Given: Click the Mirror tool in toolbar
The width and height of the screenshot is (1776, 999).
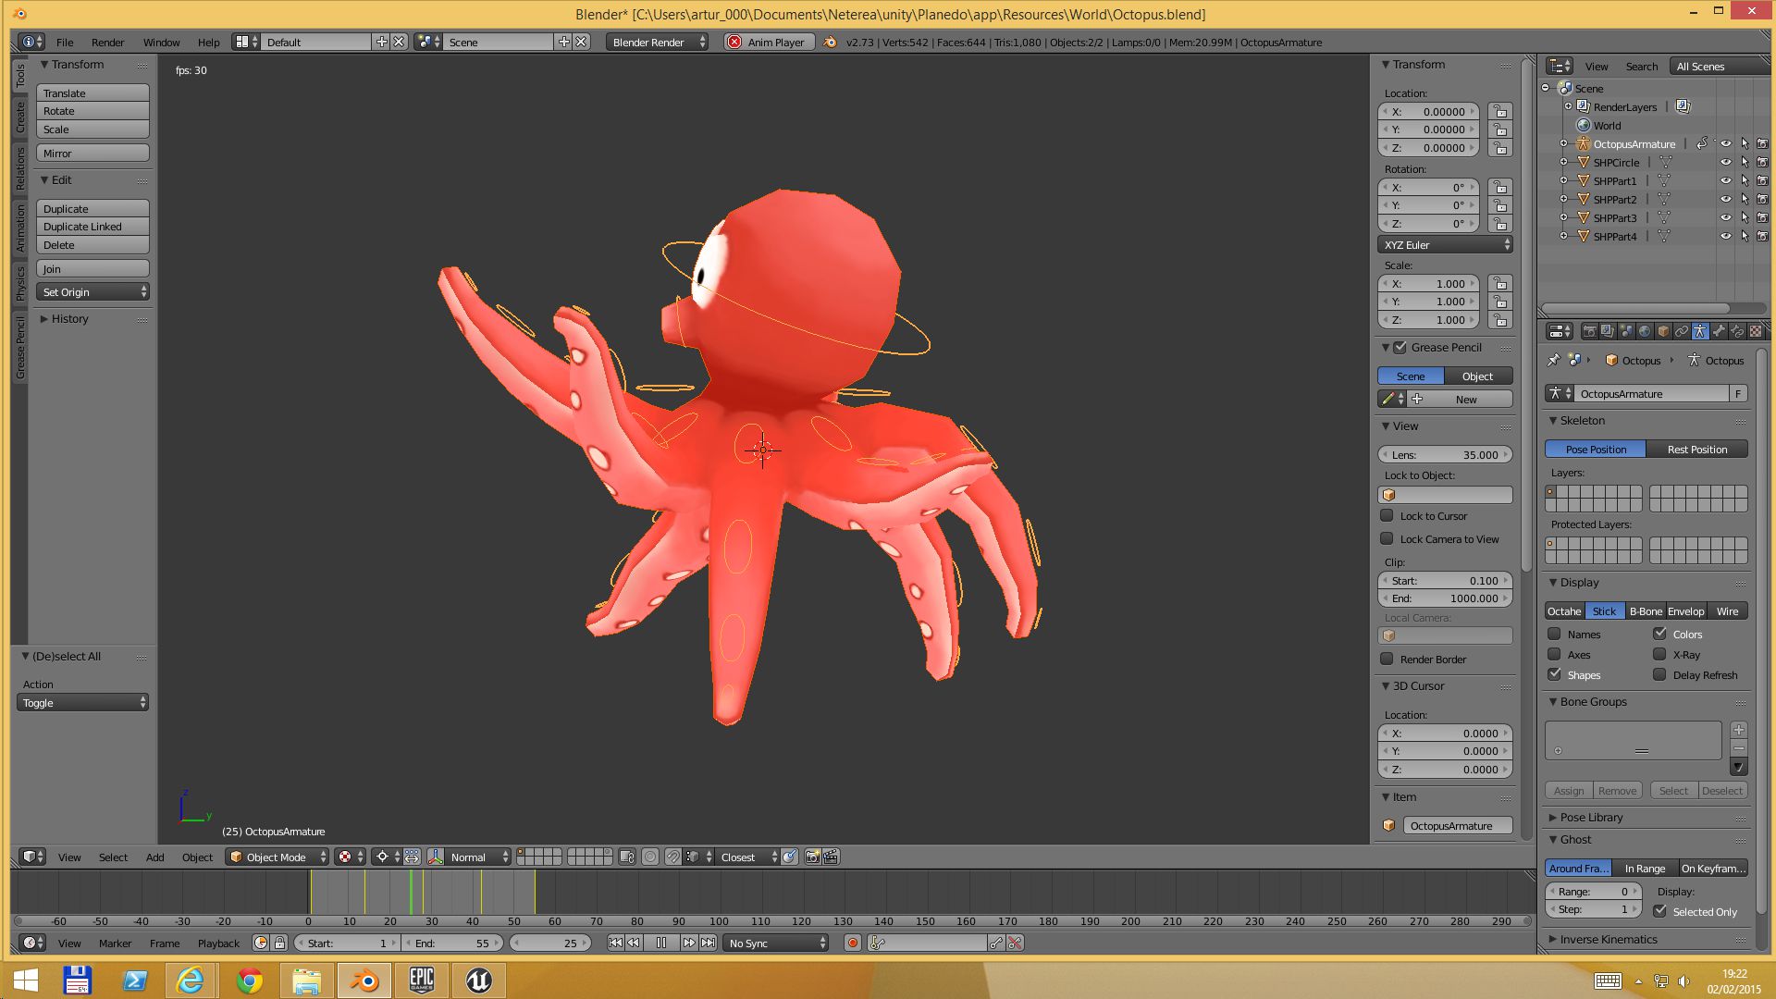Looking at the screenshot, I should tap(92, 153).
